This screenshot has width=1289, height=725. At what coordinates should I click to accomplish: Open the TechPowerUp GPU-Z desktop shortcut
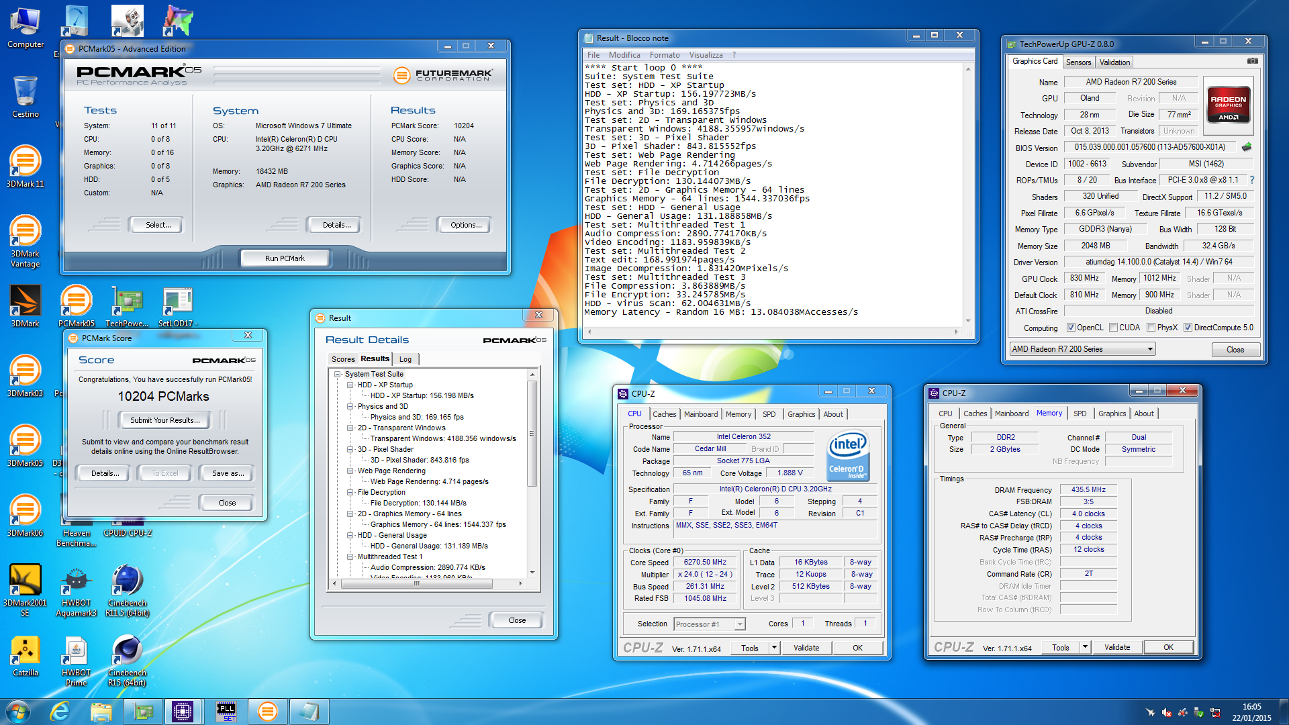point(128,306)
